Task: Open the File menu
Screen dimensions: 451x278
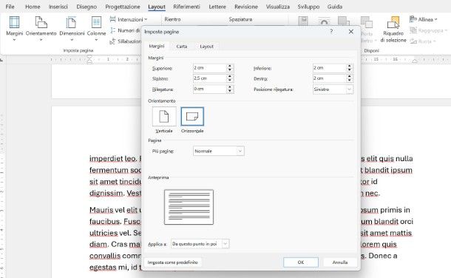Action: click(10, 7)
